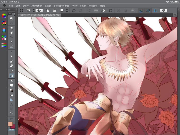
Task: Select the Blend water drops tool
Action: (x=12, y=76)
